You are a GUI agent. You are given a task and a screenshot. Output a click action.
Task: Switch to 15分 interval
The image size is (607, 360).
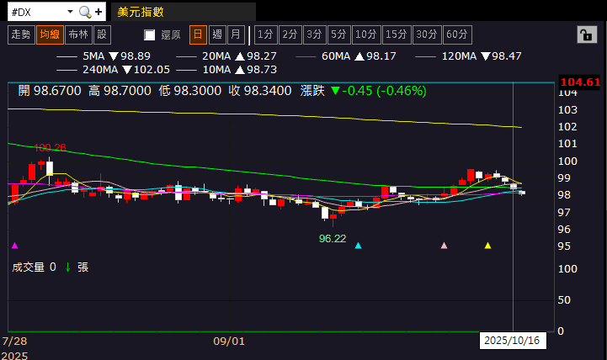click(397, 34)
